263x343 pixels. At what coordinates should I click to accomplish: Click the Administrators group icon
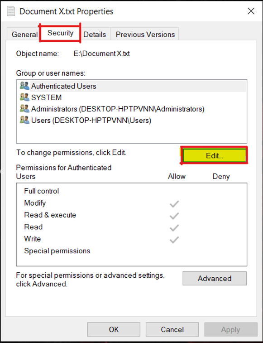(24, 108)
